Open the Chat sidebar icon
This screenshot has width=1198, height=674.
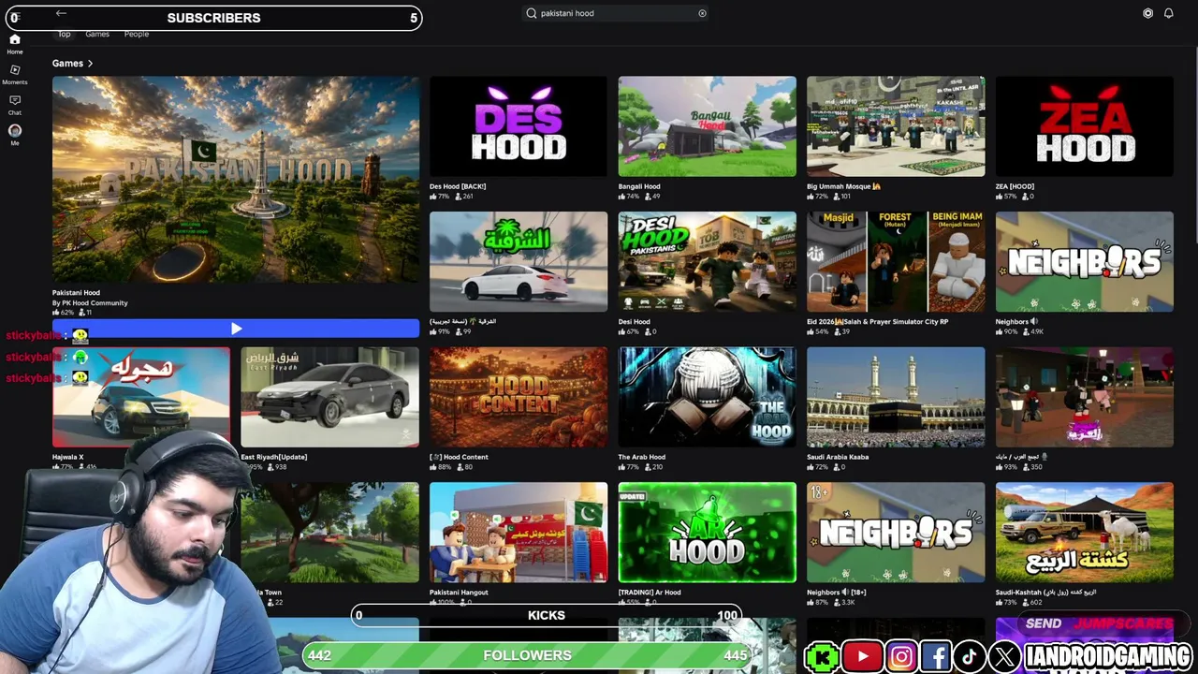pyautogui.click(x=15, y=104)
